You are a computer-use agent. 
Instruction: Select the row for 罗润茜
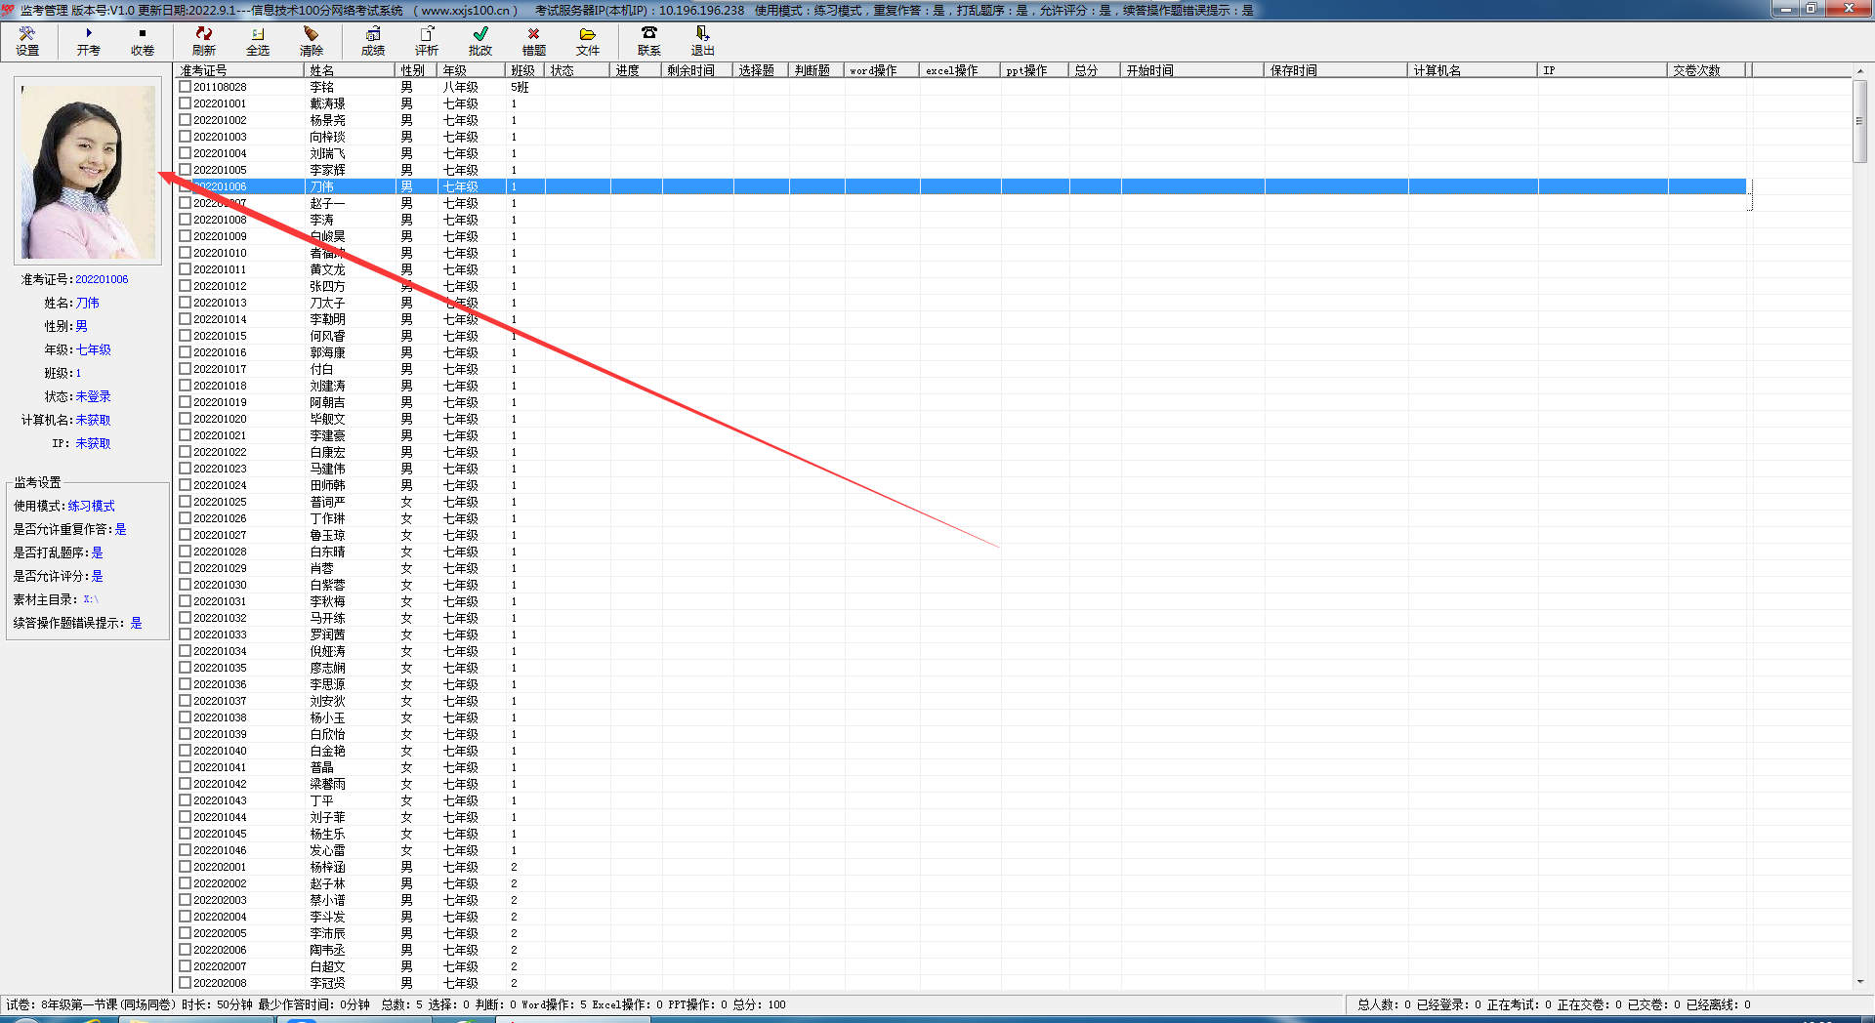click(x=961, y=634)
